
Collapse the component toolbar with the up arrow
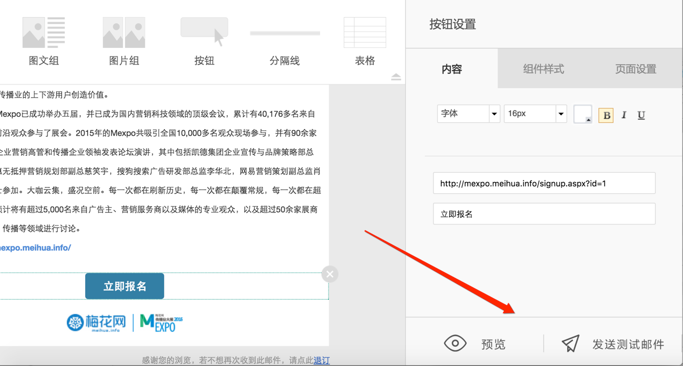[x=396, y=77]
